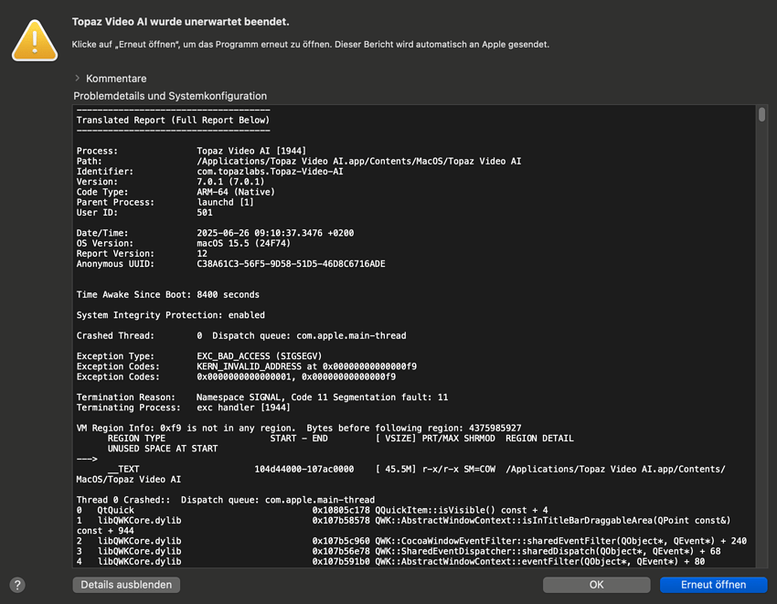The image size is (777, 604).
Task: Click the 'VM Region Info' line
Action: coord(299,429)
